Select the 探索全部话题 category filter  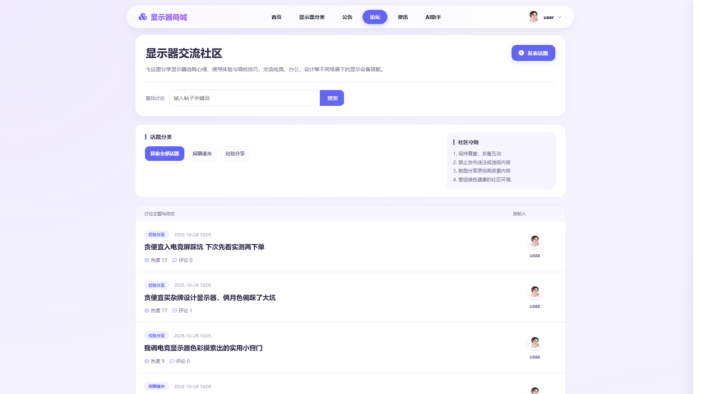(165, 154)
